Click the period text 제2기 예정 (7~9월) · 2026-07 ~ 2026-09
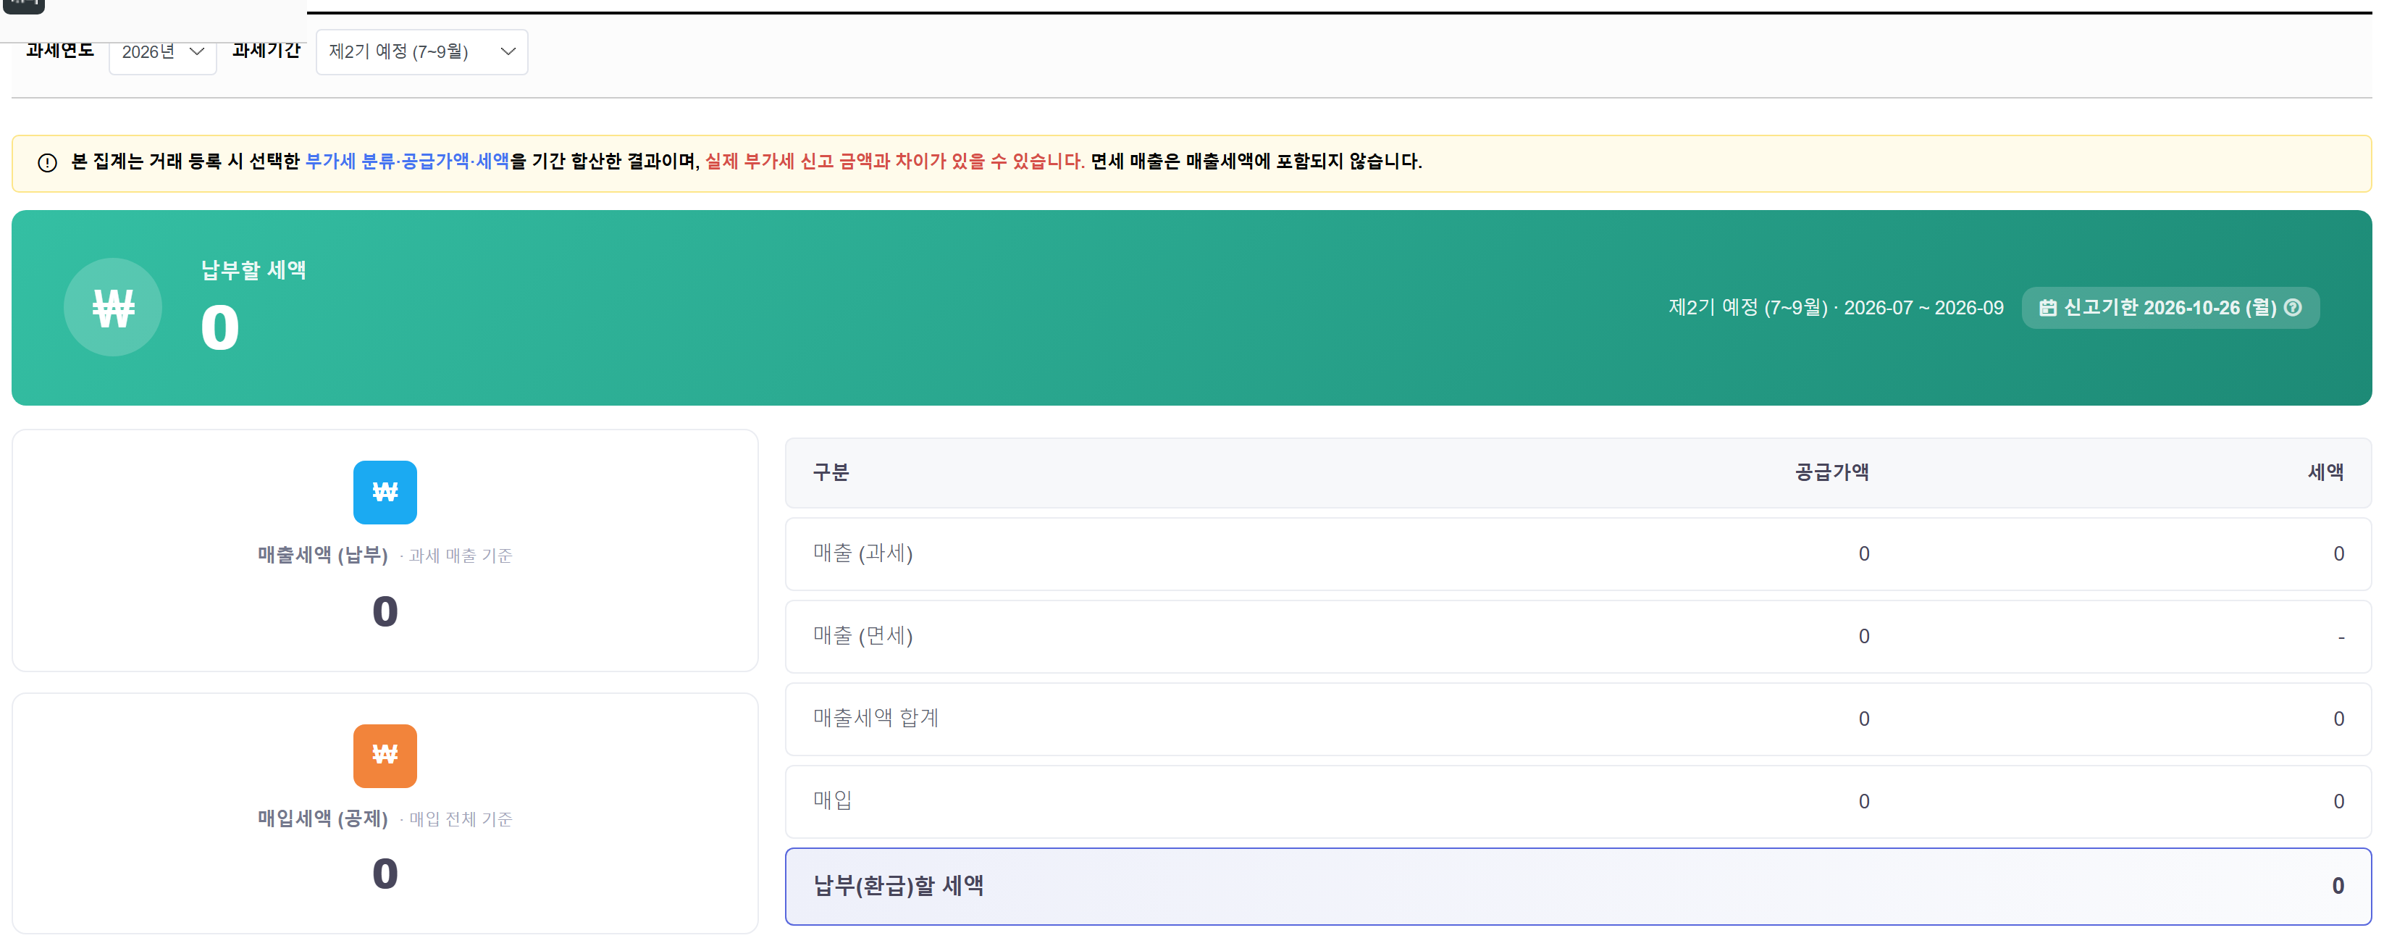Image resolution: width=2384 pixels, height=946 pixels. 1835,307
